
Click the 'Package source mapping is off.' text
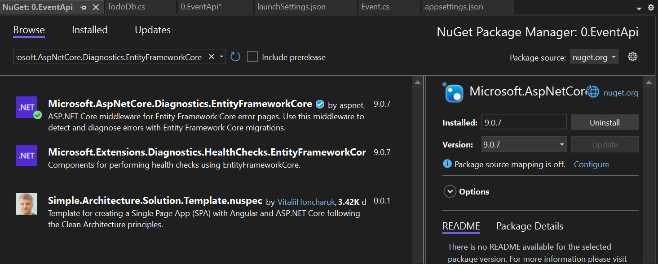click(510, 164)
